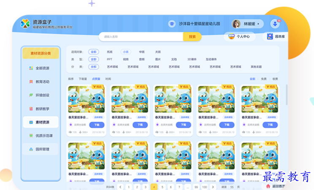Choose 大班 age group filter
314x190 pixels.
tap(158, 52)
